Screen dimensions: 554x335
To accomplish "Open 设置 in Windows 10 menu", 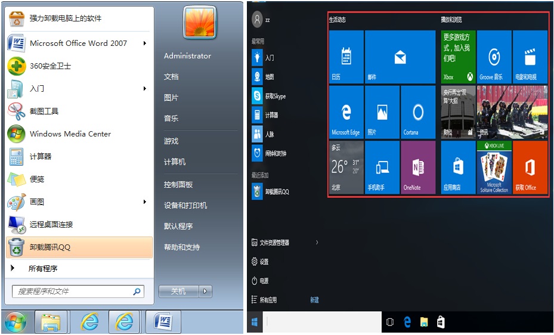I will point(260,262).
